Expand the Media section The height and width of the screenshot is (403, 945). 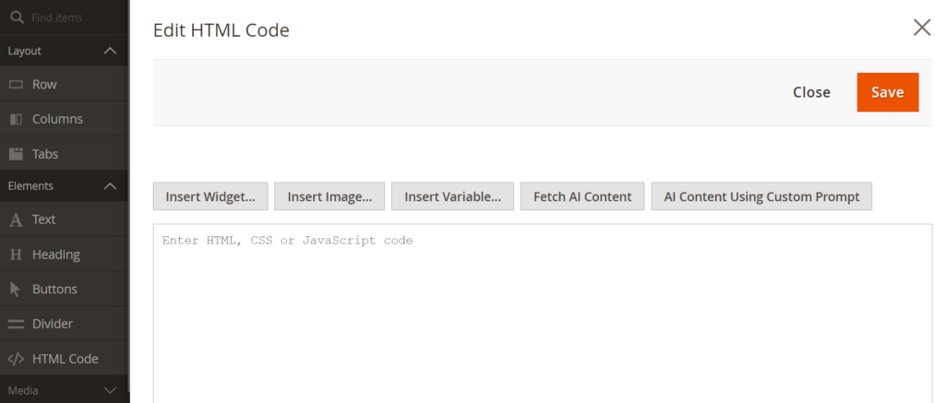tap(110, 391)
